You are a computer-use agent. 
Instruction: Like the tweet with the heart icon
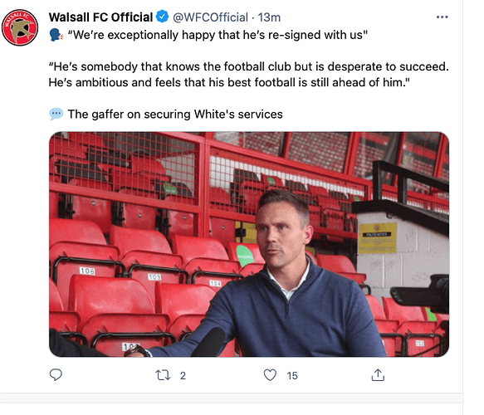pos(270,375)
